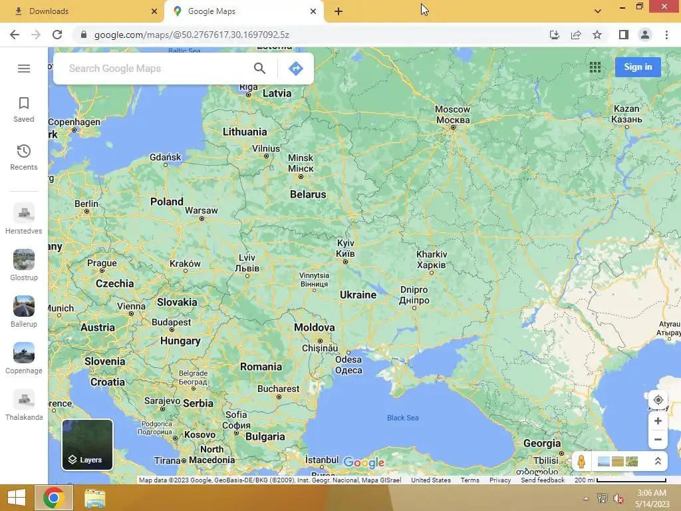Open File Explorer from the taskbar
Image resolution: width=681 pixels, height=511 pixels.
[94, 498]
